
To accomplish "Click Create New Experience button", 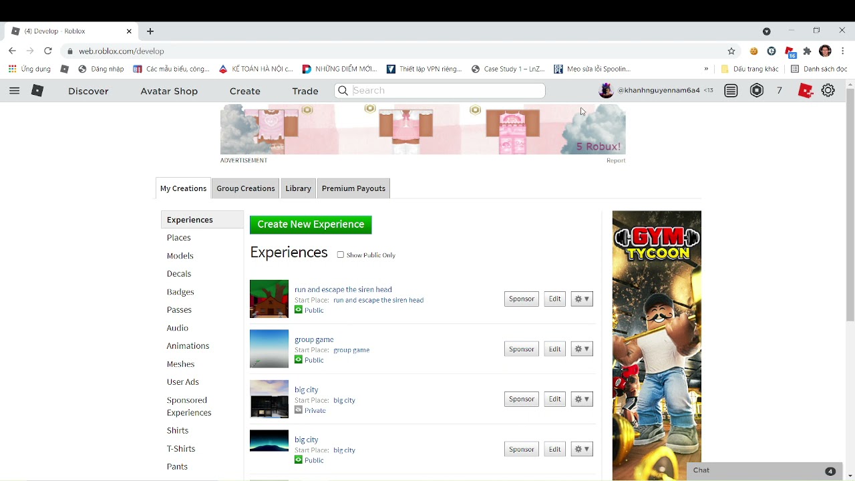I will pyautogui.click(x=311, y=224).
